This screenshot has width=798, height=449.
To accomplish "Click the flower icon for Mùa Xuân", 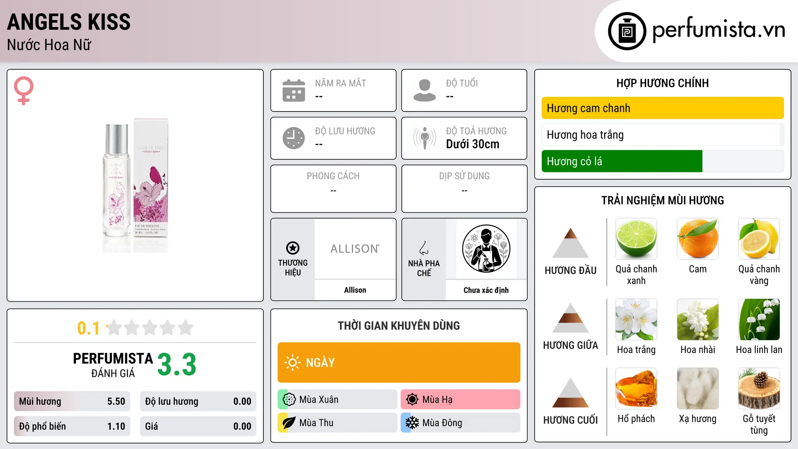I will (x=289, y=400).
